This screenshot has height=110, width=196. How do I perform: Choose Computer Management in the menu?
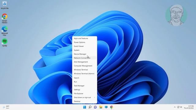[x=85, y=66]
